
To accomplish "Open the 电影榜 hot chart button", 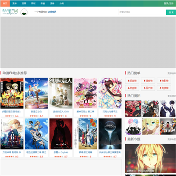I will 164,81.
